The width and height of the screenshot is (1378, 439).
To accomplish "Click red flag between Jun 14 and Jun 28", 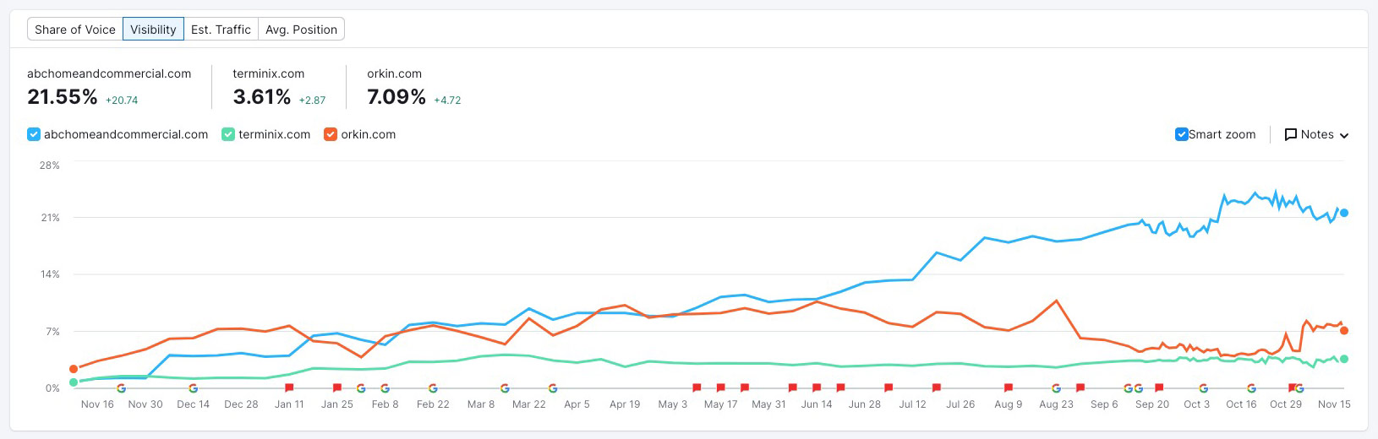I will (840, 388).
